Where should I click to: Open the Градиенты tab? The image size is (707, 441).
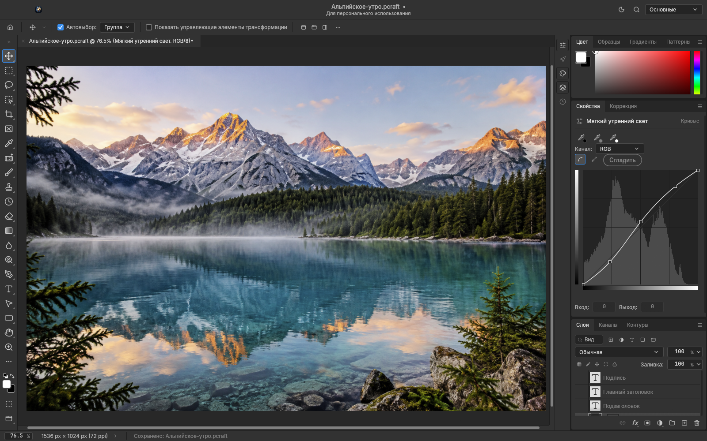pos(643,42)
